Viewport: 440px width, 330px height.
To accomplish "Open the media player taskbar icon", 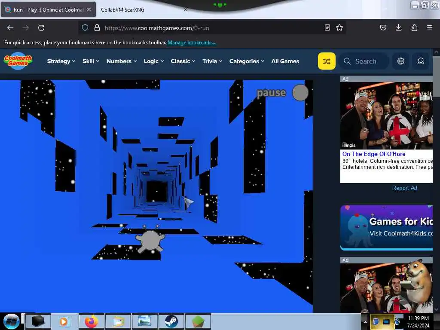I will (64, 321).
